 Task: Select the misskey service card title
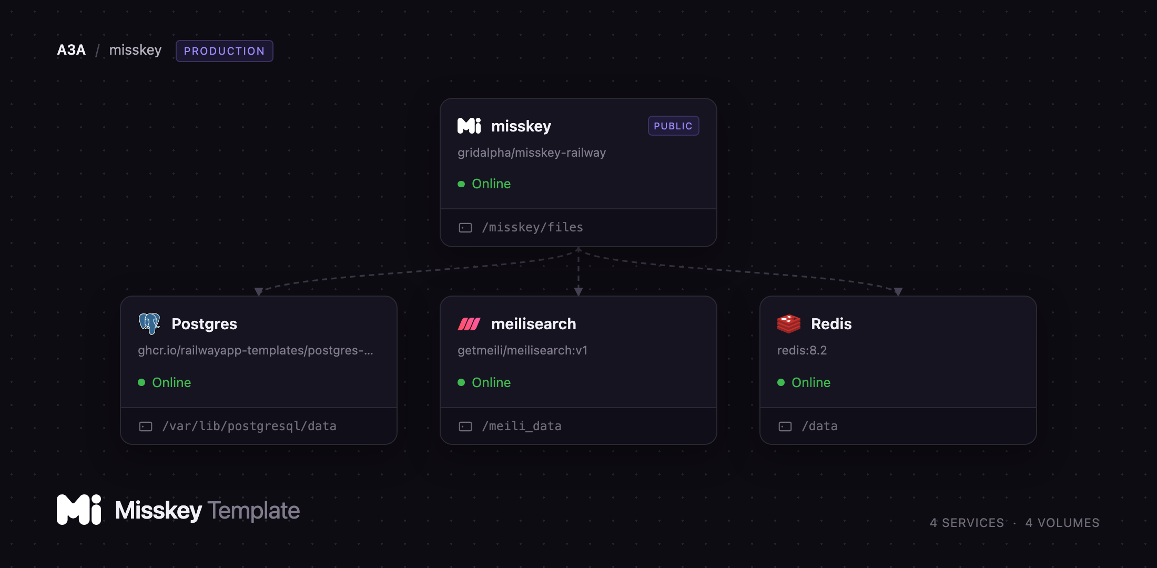pyautogui.click(x=521, y=126)
